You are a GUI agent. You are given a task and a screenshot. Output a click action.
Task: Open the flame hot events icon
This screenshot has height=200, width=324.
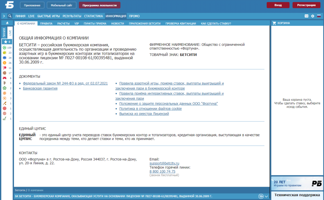pyautogui.click(x=7, y=23)
